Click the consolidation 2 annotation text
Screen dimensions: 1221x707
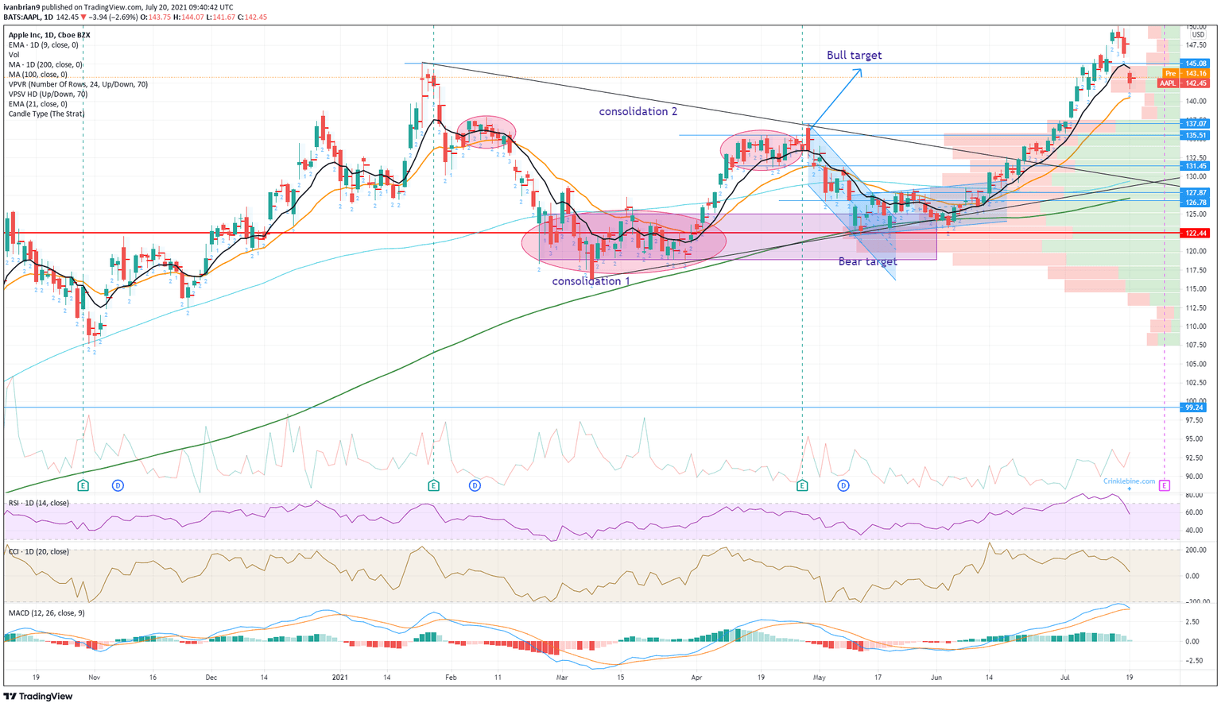[x=638, y=111]
